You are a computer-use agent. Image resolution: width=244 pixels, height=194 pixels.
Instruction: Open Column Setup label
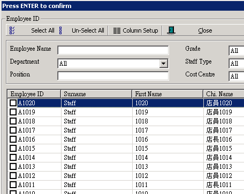coord(140,30)
